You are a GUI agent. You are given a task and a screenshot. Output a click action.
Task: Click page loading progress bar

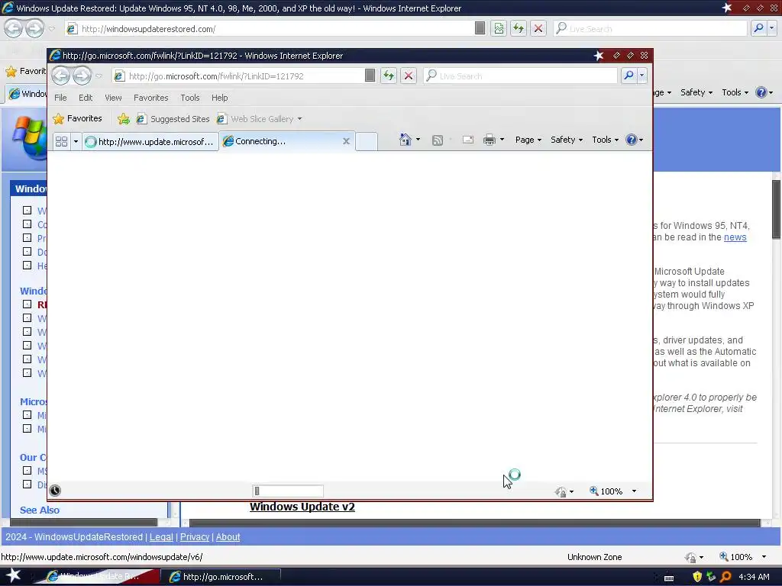288,491
